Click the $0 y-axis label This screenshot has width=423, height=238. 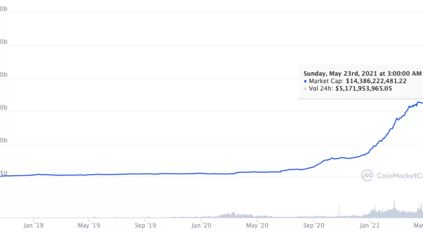pos(4,173)
